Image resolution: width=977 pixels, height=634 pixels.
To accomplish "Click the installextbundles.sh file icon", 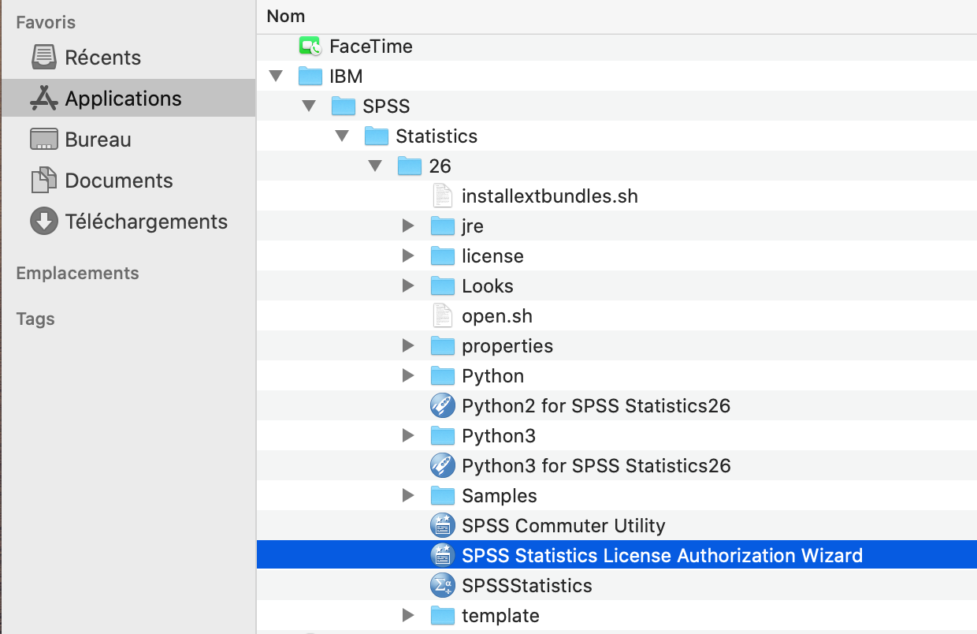I will 443,196.
